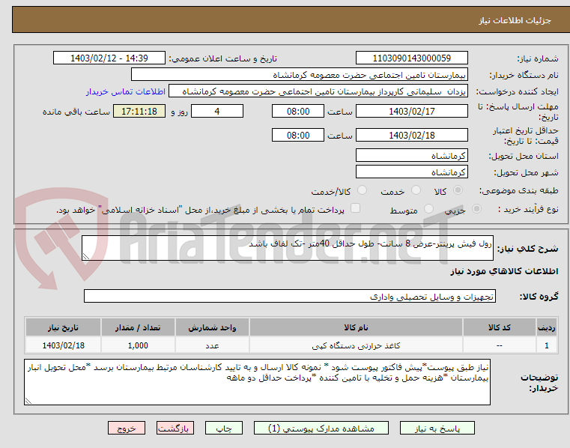570x448 pixels.
Task: Click the remaining days field showing 4
Action: click(217, 112)
